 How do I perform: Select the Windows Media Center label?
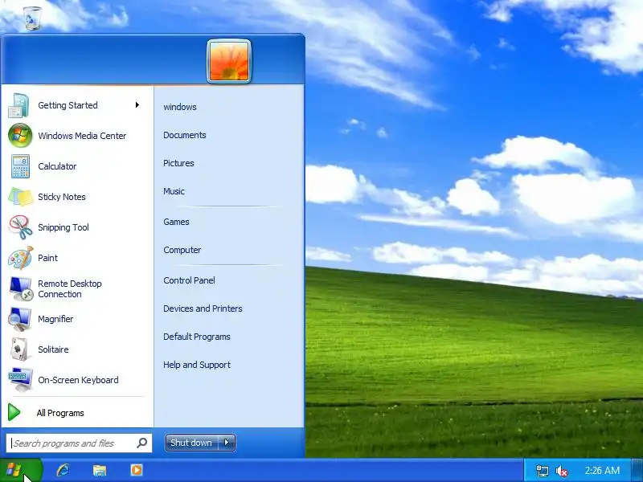click(x=82, y=136)
